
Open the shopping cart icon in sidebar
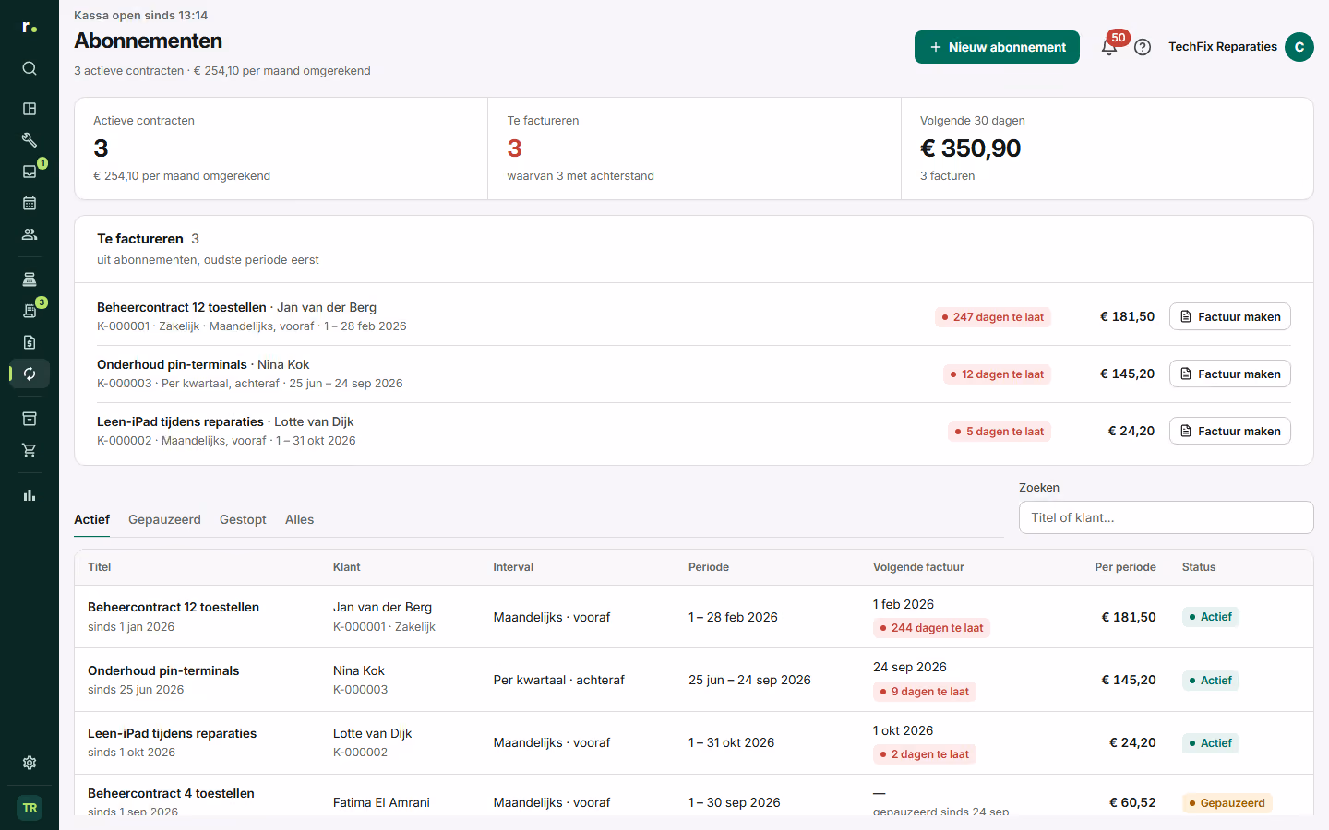(x=30, y=450)
